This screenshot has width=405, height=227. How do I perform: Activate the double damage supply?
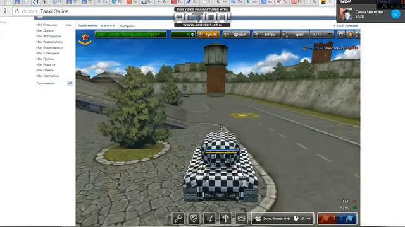pyautogui.click(x=209, y=219)
